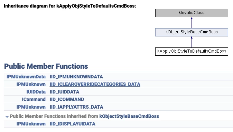
Task: Open IPMUnknown link beside IID_IDISPLAYUIDATA
Action: click(x=31, y=124)
